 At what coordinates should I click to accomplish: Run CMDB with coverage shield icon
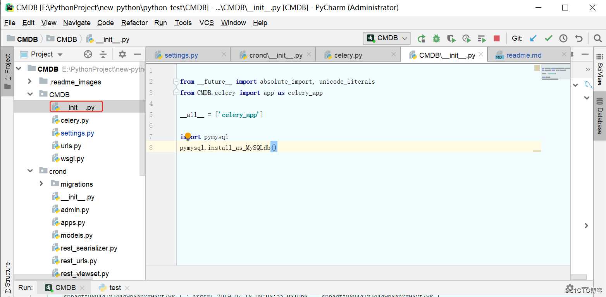pos(451,38)
